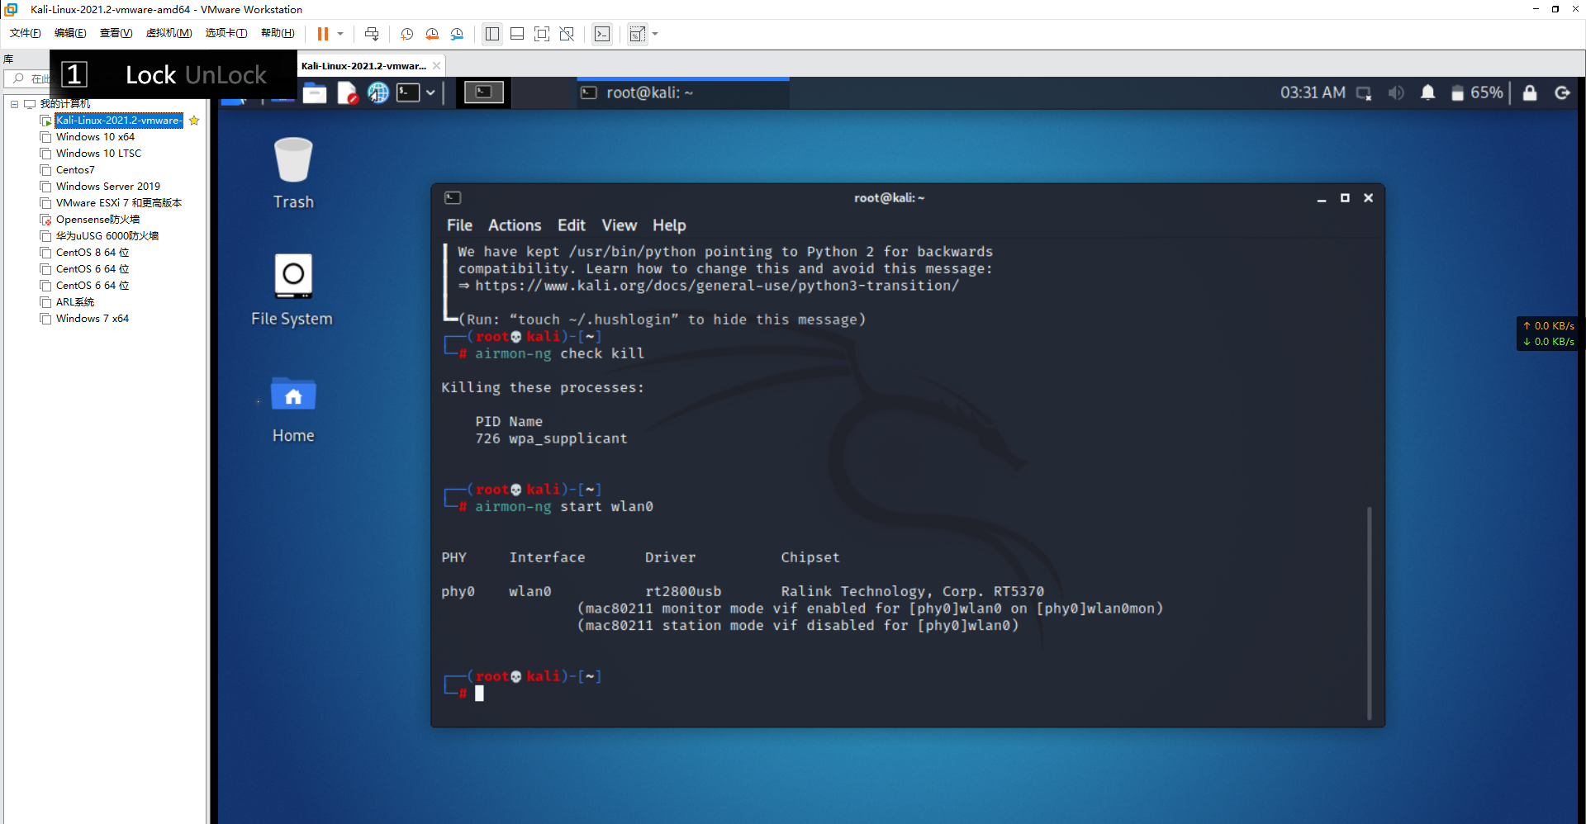The width and height of the screenshot is (1586, 824).
Task: Click the python3-transition URL in terminal
Action: 717,286
